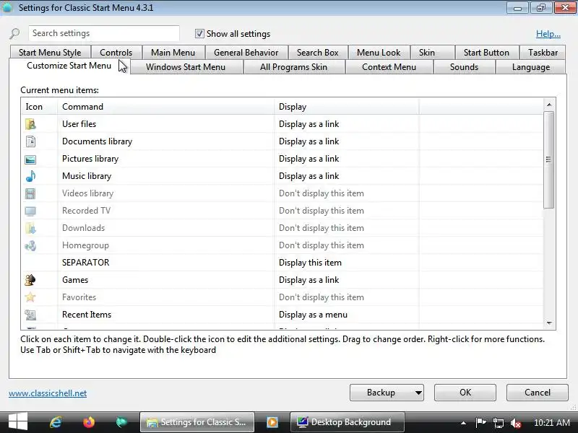The image size is (578, 433).
Task: Launch Internet Explorer from the taskbar
Action: pos(56,422)
